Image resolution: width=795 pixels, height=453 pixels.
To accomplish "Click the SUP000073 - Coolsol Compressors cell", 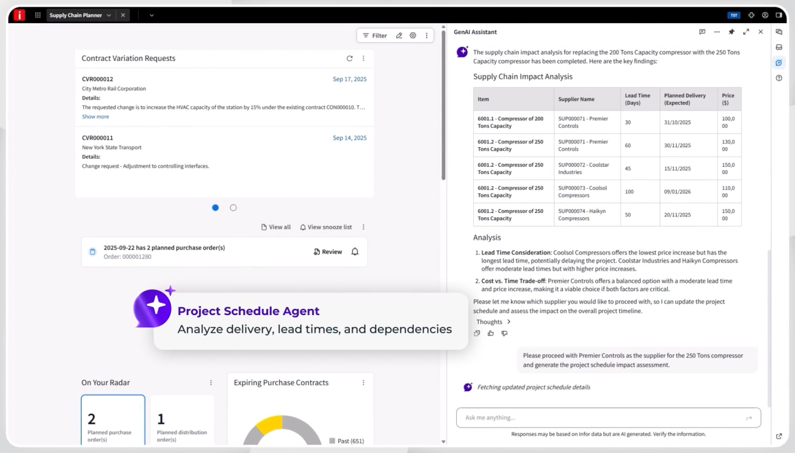I will click(587, 192).
